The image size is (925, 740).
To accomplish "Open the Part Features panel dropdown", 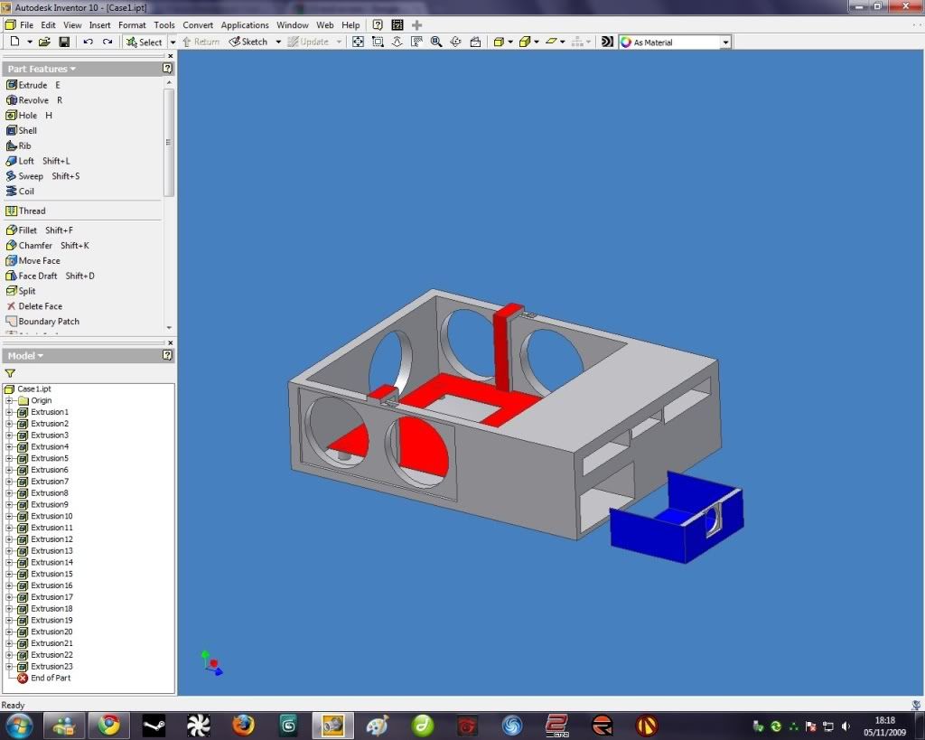I will pyautogui.click(x=42, y=69).
